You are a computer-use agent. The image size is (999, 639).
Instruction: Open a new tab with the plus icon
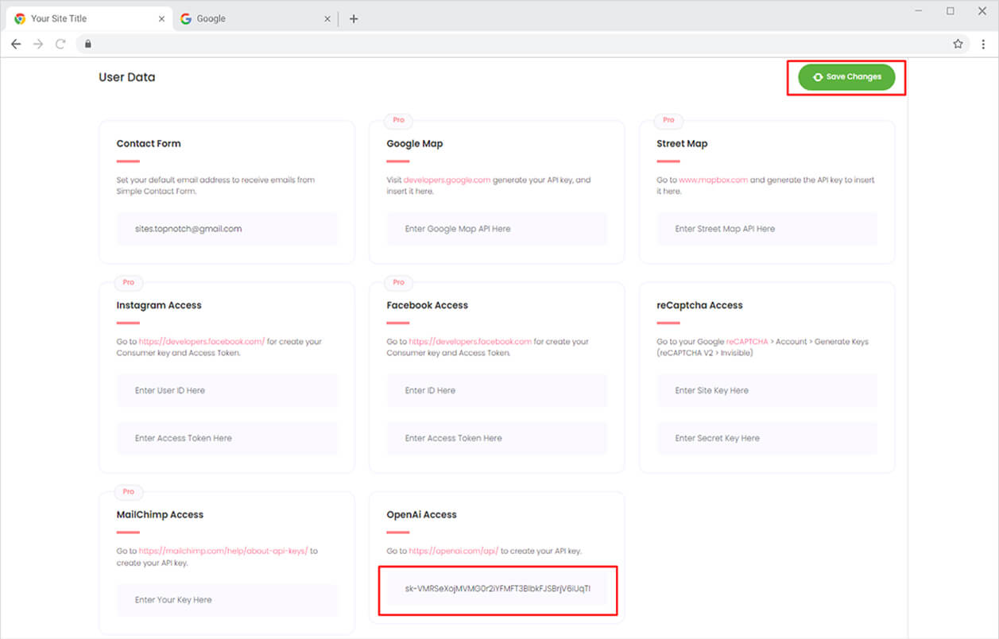coord(354,18)
